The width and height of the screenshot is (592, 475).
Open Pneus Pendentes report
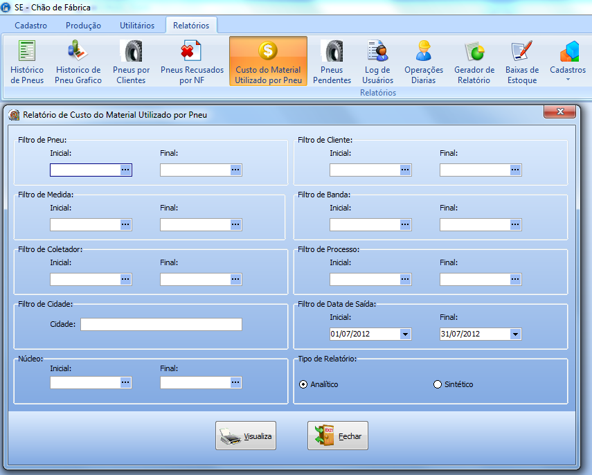click(x=332, y=62)
